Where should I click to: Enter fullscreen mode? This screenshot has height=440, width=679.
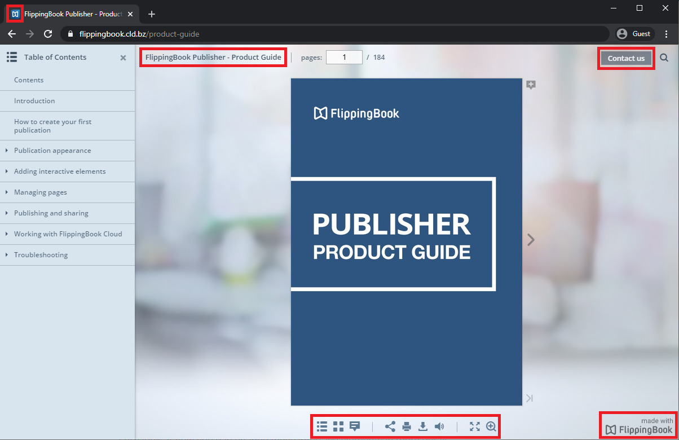(x=475, y=426)
